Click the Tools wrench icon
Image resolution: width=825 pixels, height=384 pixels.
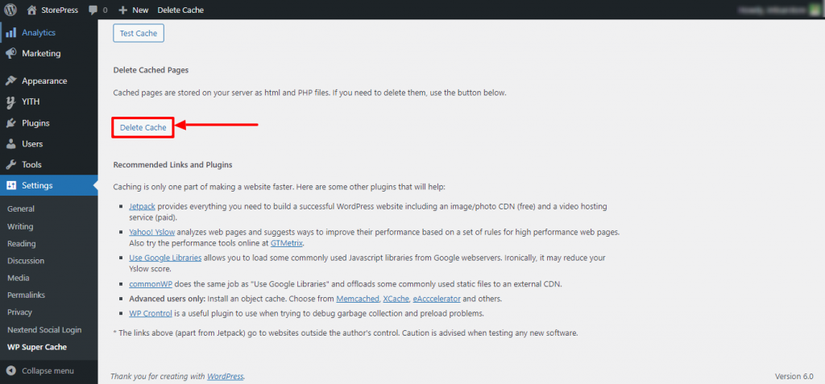tap(10, 165)
